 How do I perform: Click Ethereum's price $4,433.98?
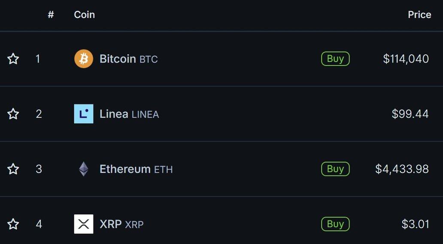click(402, 169)
